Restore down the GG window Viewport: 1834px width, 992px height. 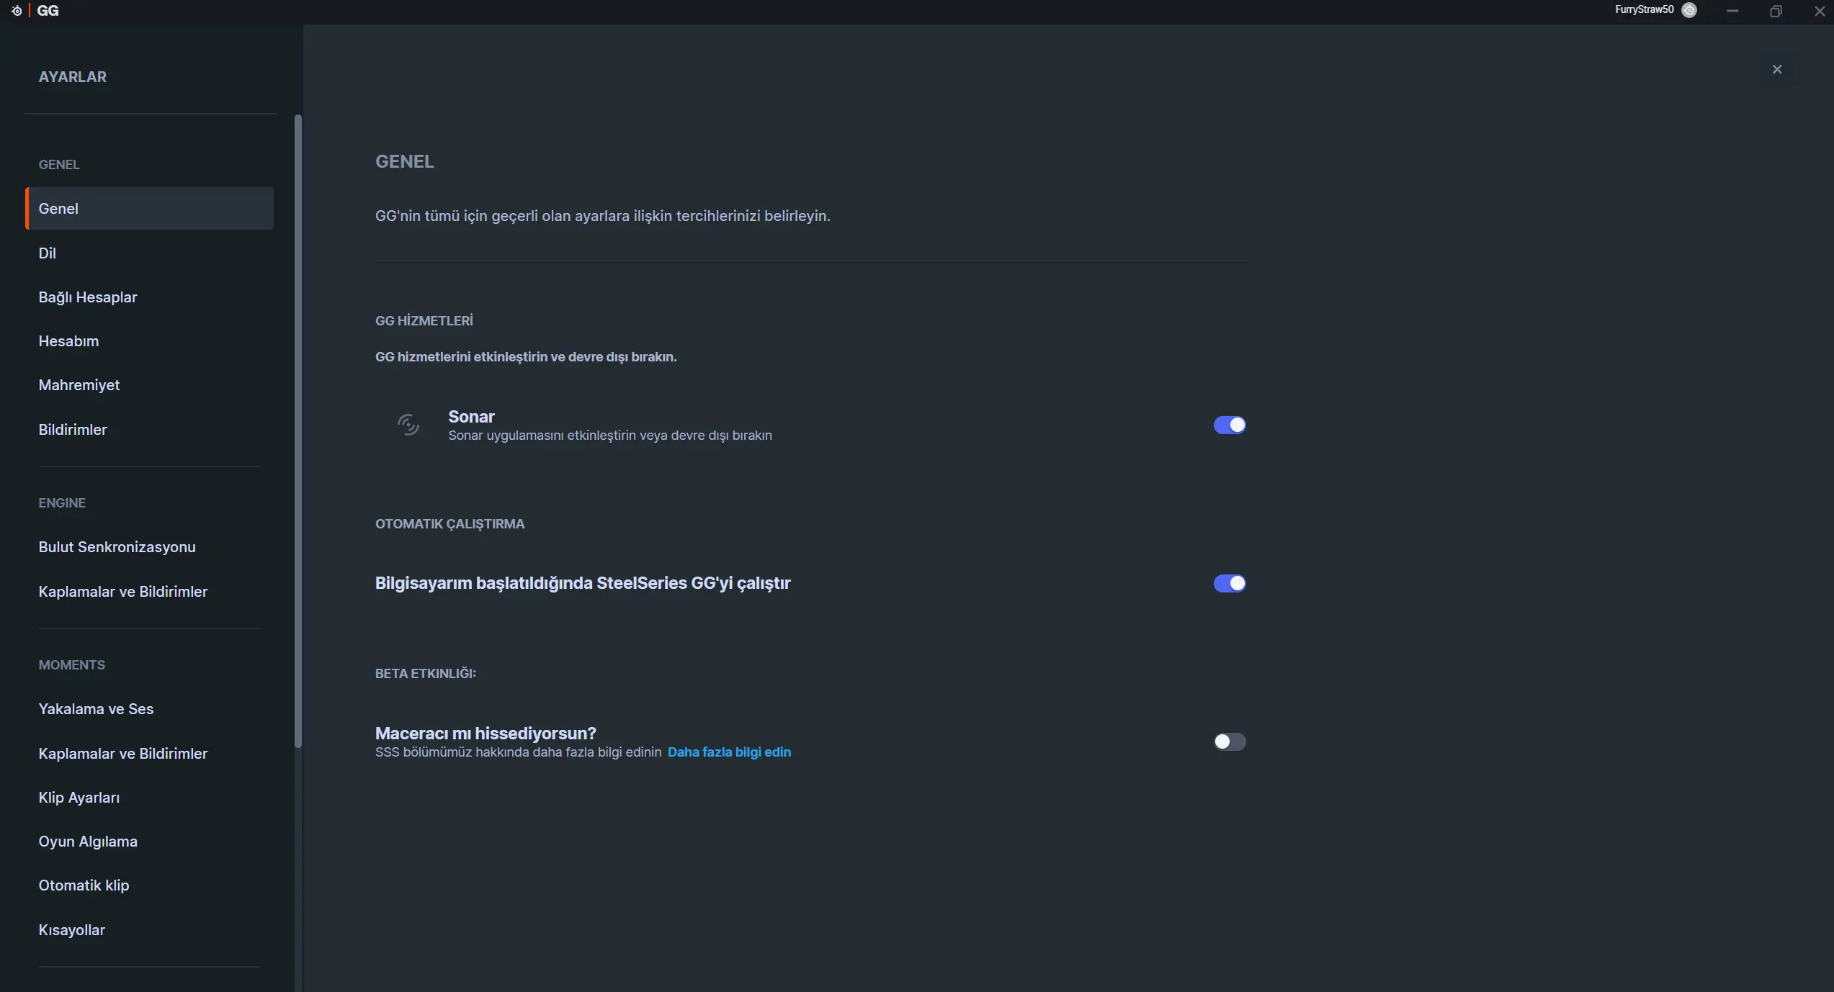pos(1776,11)
